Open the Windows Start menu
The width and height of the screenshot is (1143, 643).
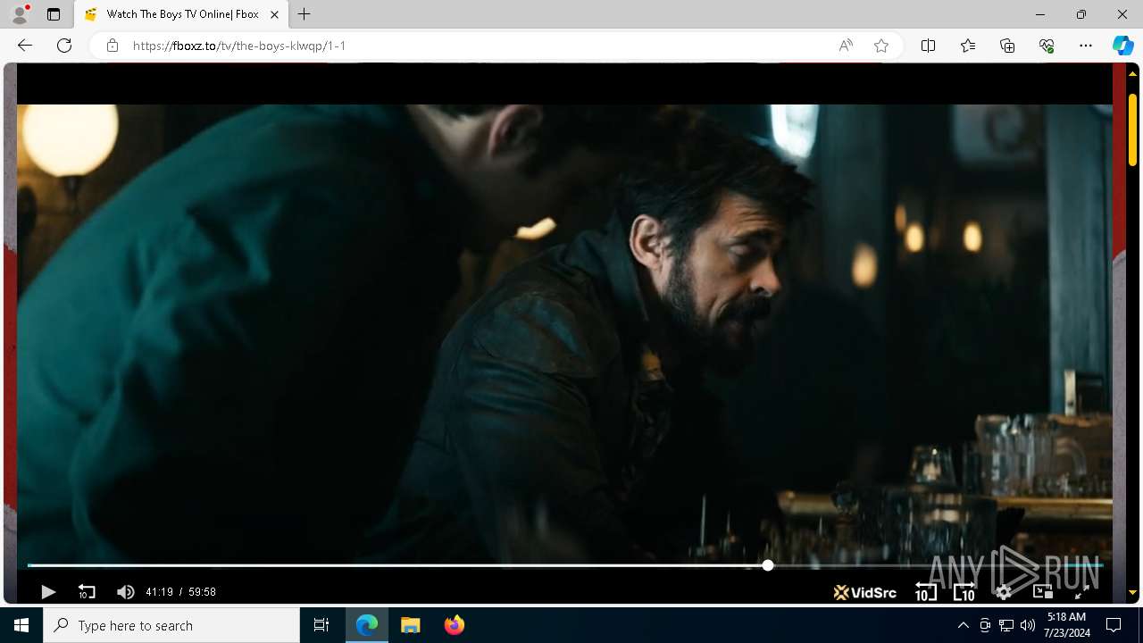pos(21,625)
